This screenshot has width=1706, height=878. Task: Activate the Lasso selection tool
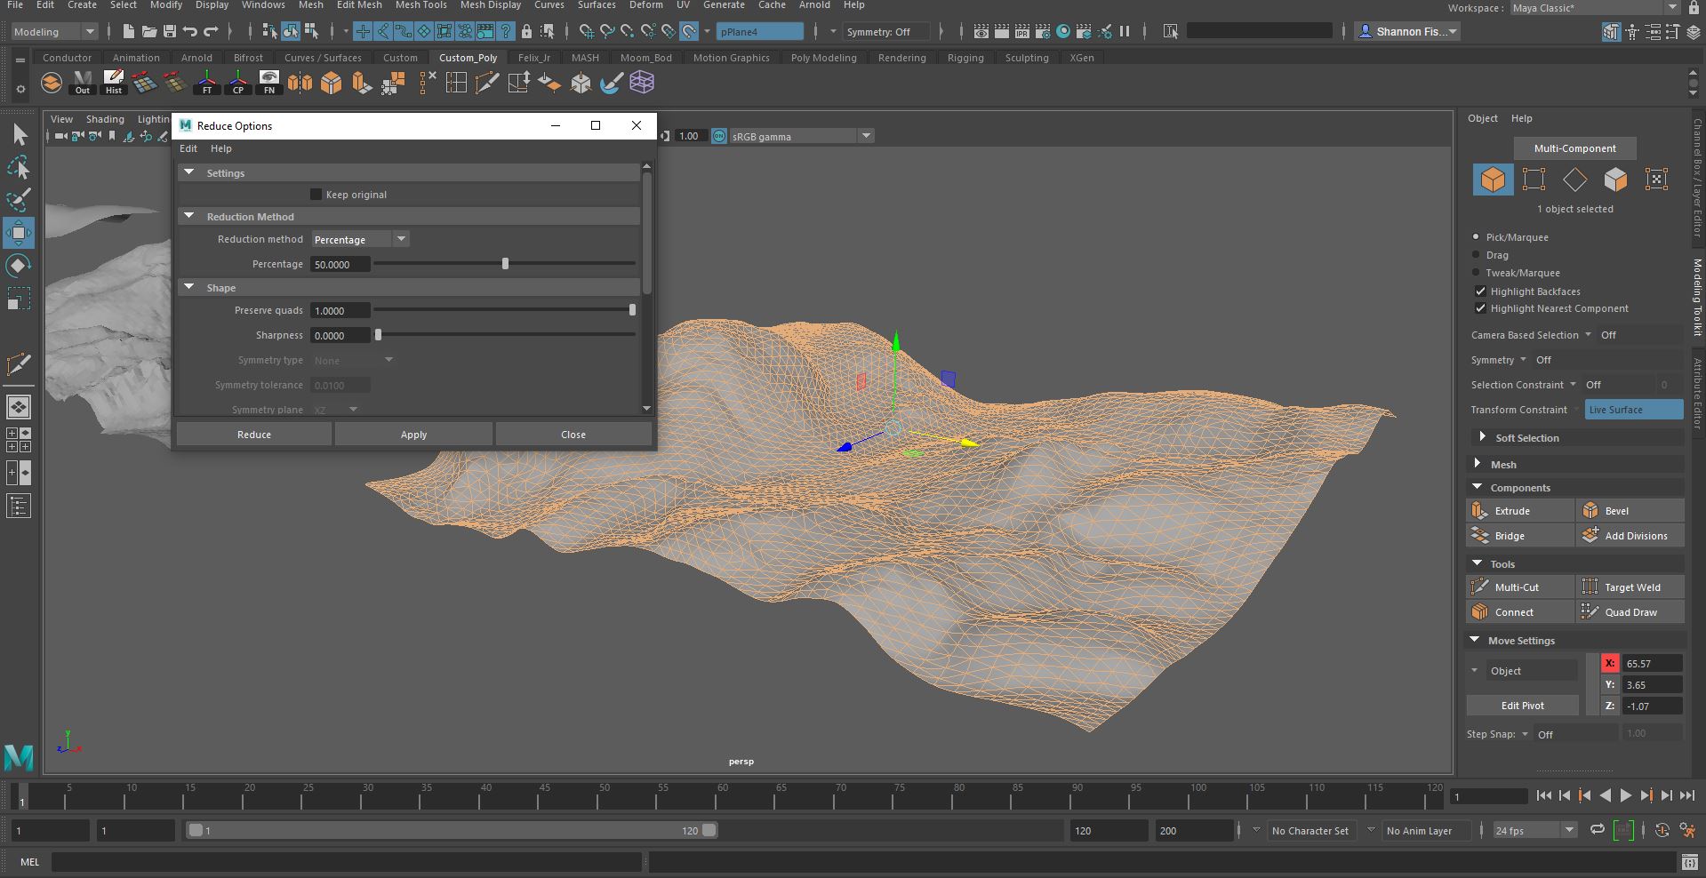[20, 168]
